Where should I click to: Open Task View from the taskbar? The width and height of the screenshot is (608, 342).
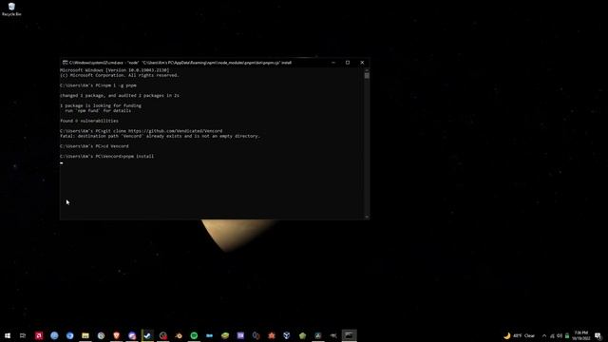pyautogui.click(x=23, y=335)
